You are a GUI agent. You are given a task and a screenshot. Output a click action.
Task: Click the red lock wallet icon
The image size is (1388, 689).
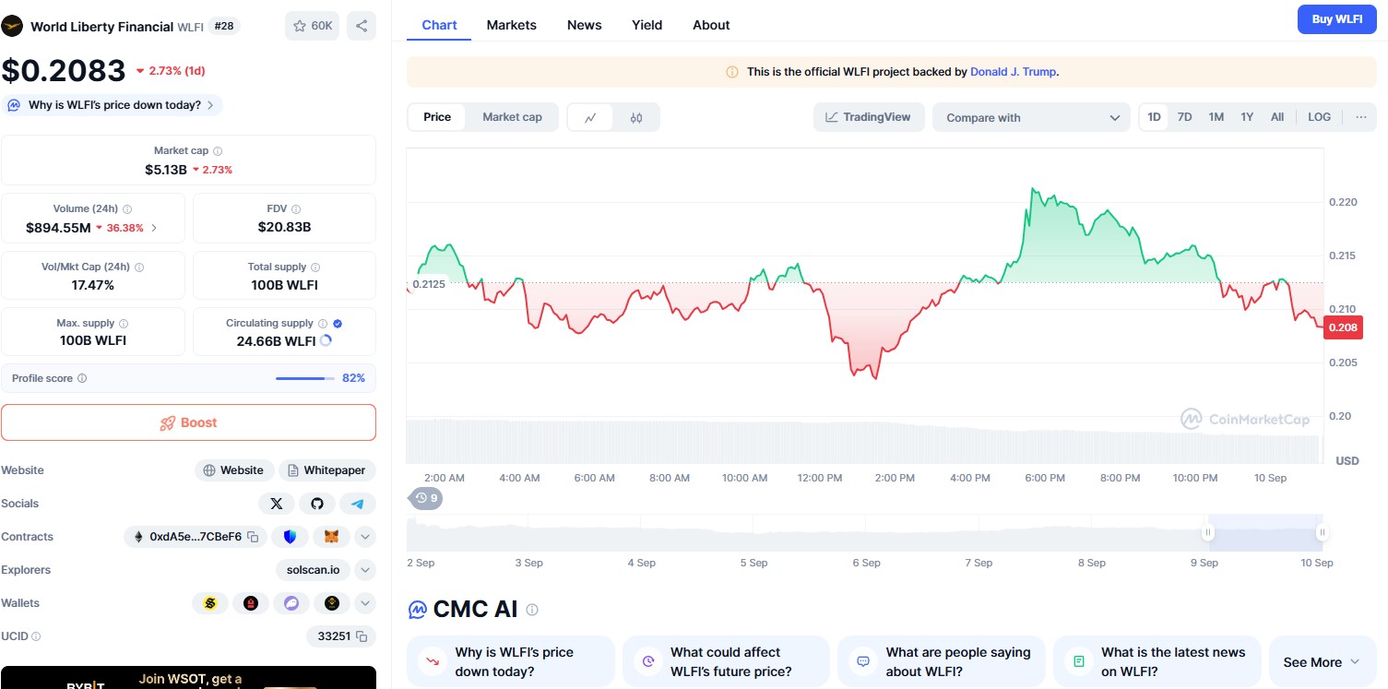250,603
